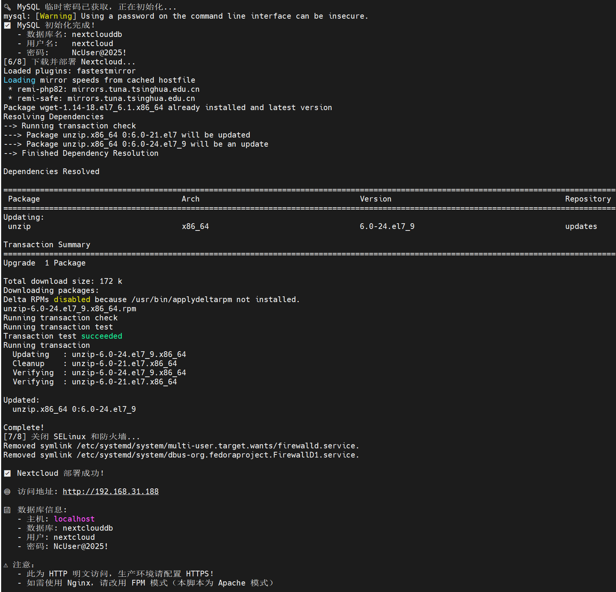The image size is (616, 592).
Task: Click the "Complete!" line
Action: (24, 427)
